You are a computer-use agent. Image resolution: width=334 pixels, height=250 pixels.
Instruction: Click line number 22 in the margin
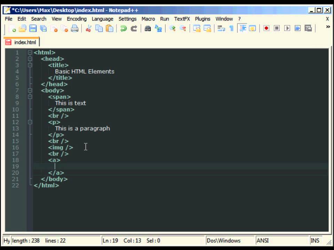15,185
